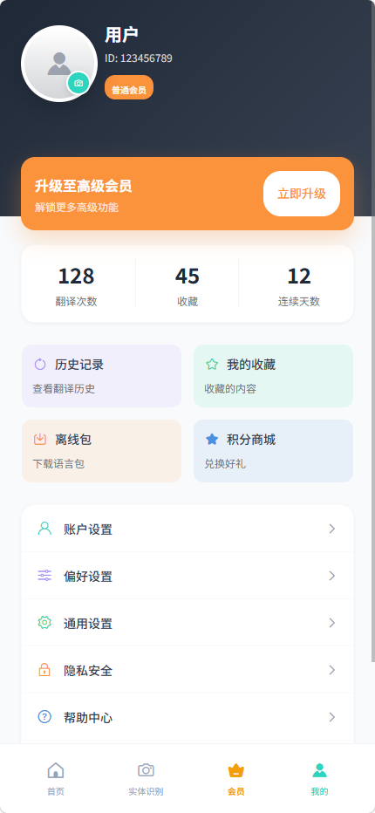Click the 通用设置 gear icon
375x813 pixels.
44,623
